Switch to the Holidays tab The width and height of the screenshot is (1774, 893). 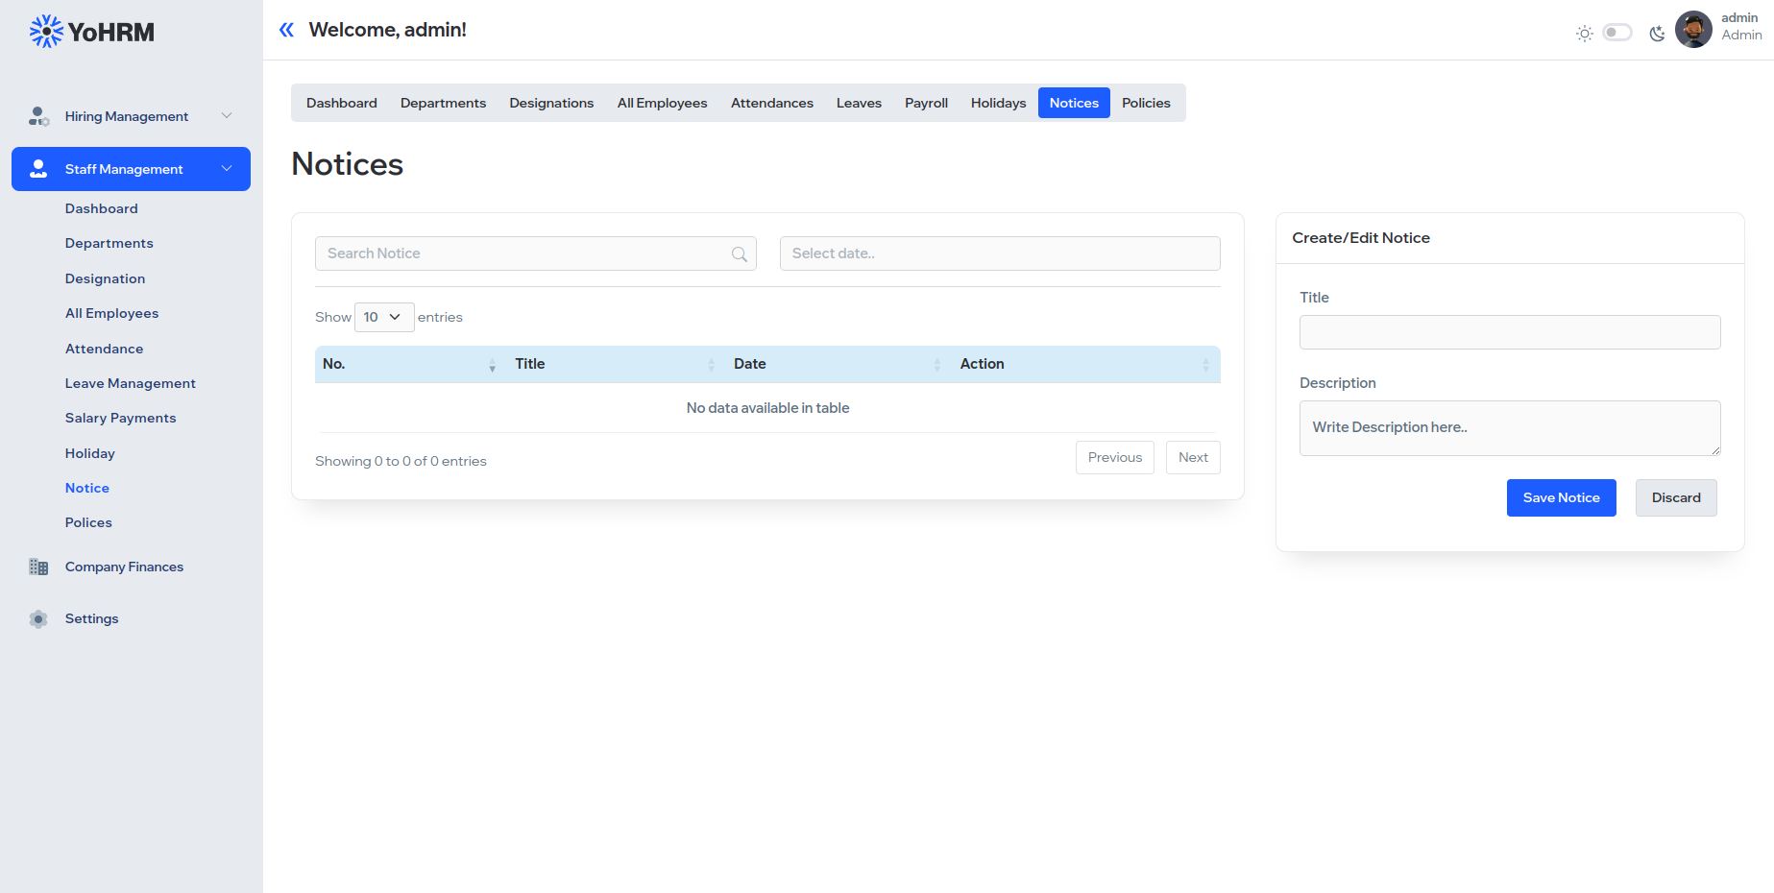point(999,103)
